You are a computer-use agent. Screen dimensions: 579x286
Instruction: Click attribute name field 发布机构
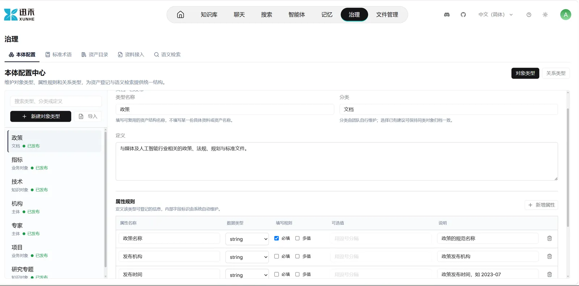tap(169, 256)
